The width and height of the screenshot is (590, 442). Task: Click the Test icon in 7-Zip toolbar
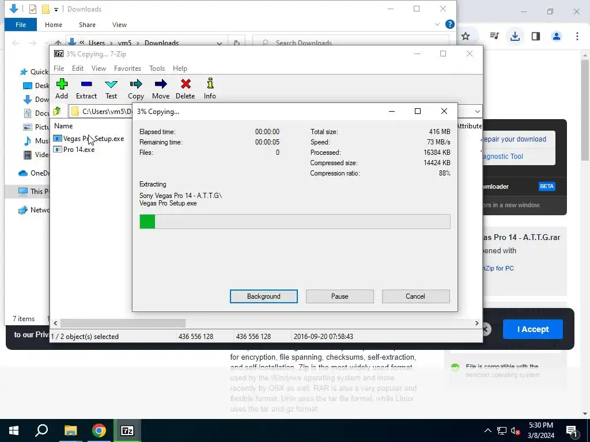[x=111, y=89]
